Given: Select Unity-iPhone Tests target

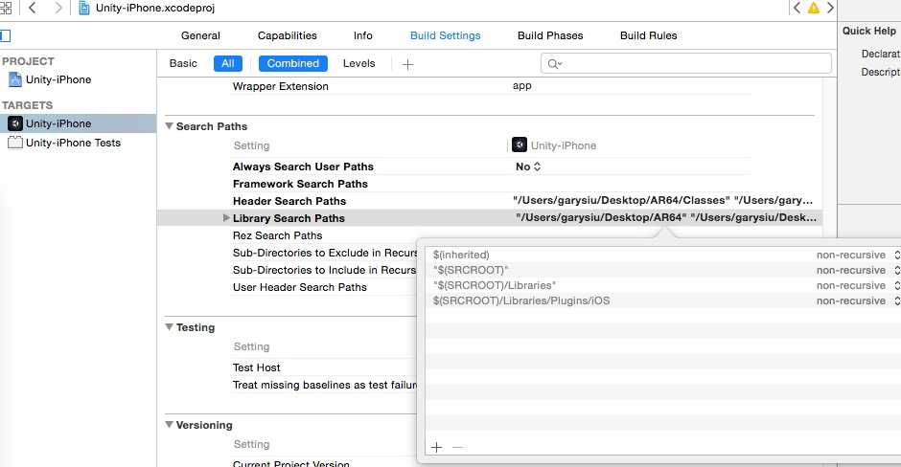Looking at the screenshot, I should (x=73, y=143).
